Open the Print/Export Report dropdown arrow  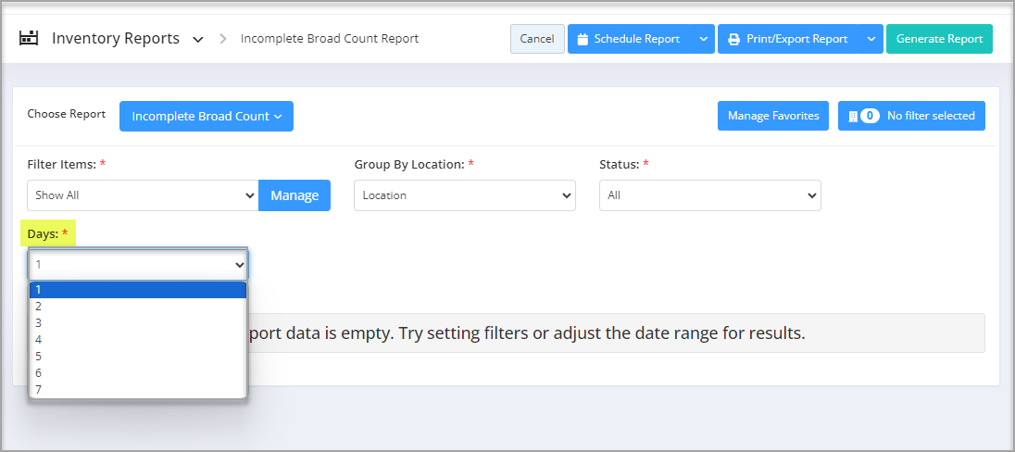[871, 39]
